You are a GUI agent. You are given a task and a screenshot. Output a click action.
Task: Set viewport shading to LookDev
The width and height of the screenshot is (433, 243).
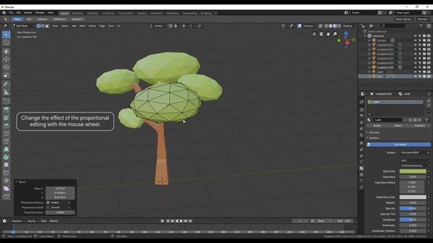pyautogui.click(x=335, y=26)
